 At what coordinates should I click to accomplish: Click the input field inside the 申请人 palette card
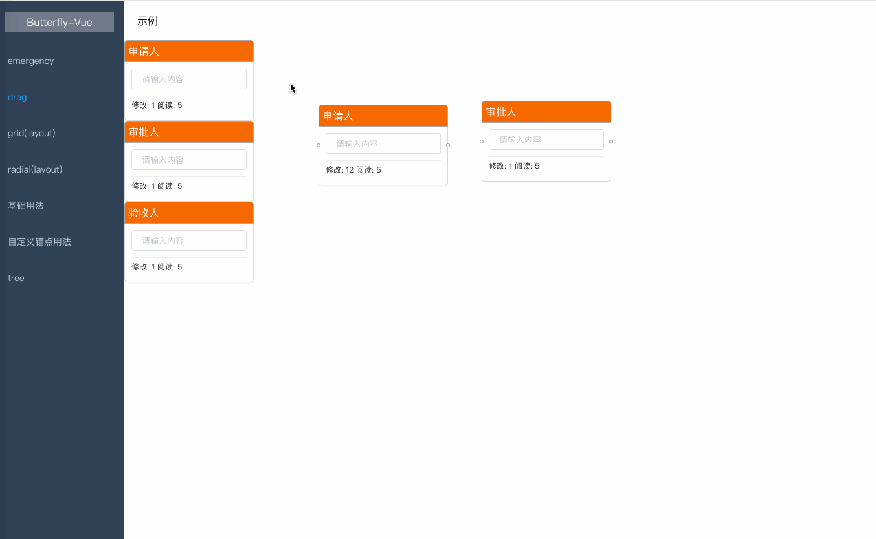coord(188,78)
